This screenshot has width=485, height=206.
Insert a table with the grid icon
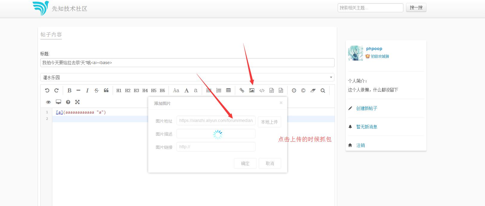pyautogui.click(x=229, y=90)
